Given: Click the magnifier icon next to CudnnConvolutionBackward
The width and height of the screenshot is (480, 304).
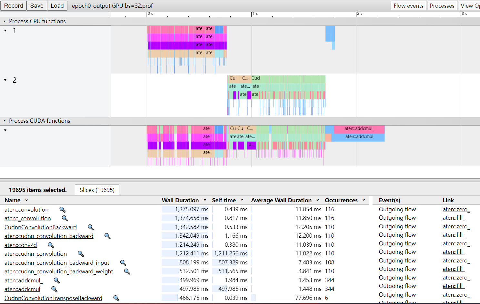Looking at the screenshot, I should tap(91, 227).
